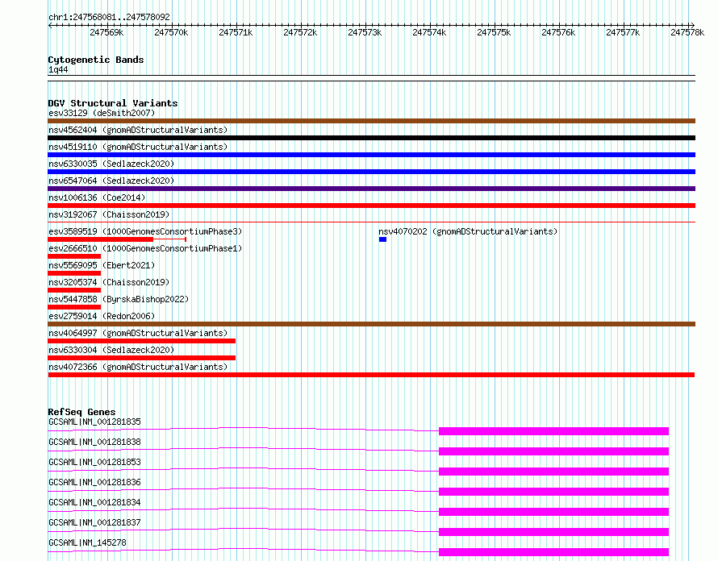Image resolution: width=718 pixels, height=561 pixels.
Task: Click the 247570k ruler tick label
Action: pyautogui.click(x=171, y=32)
